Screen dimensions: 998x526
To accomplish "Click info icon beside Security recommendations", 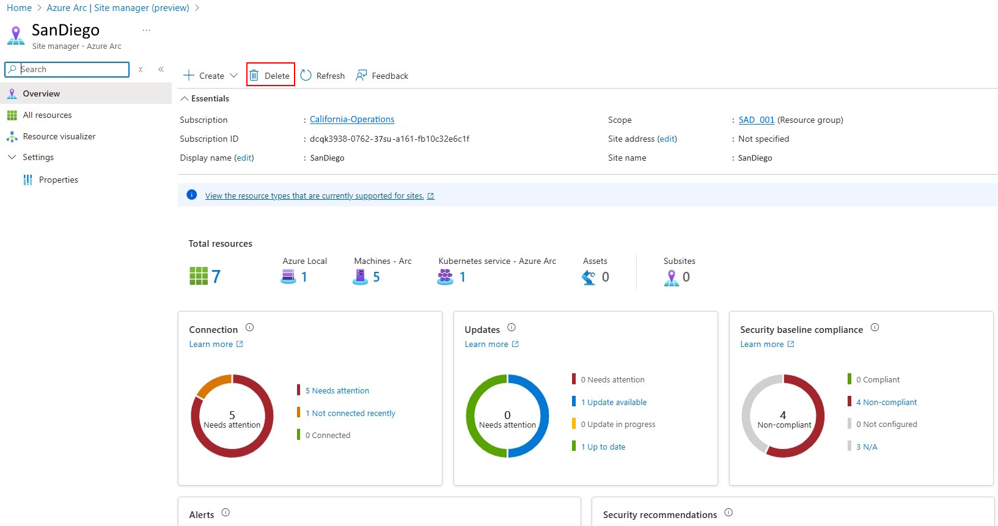I will (728, 513).
